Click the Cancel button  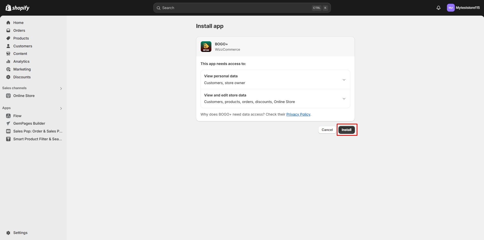327,130
